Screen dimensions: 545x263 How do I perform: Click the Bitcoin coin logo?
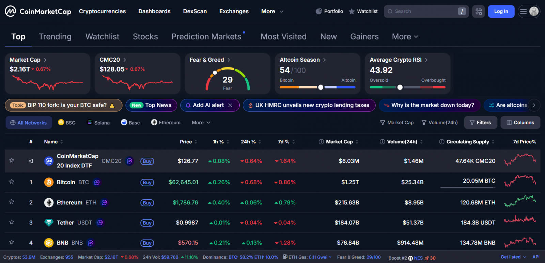tap(49, 182)
